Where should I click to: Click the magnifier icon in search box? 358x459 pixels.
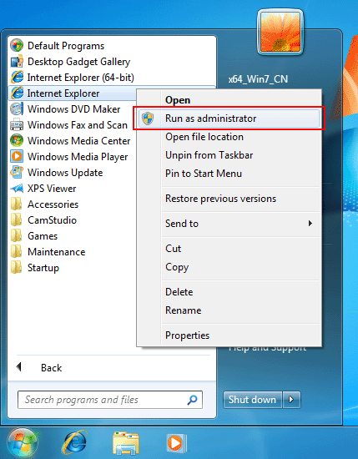(192, 400)
